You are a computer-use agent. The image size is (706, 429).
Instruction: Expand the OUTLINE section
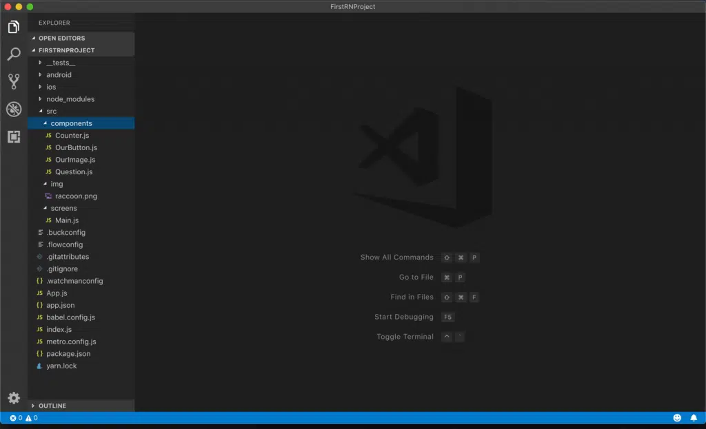click(52, 406)
